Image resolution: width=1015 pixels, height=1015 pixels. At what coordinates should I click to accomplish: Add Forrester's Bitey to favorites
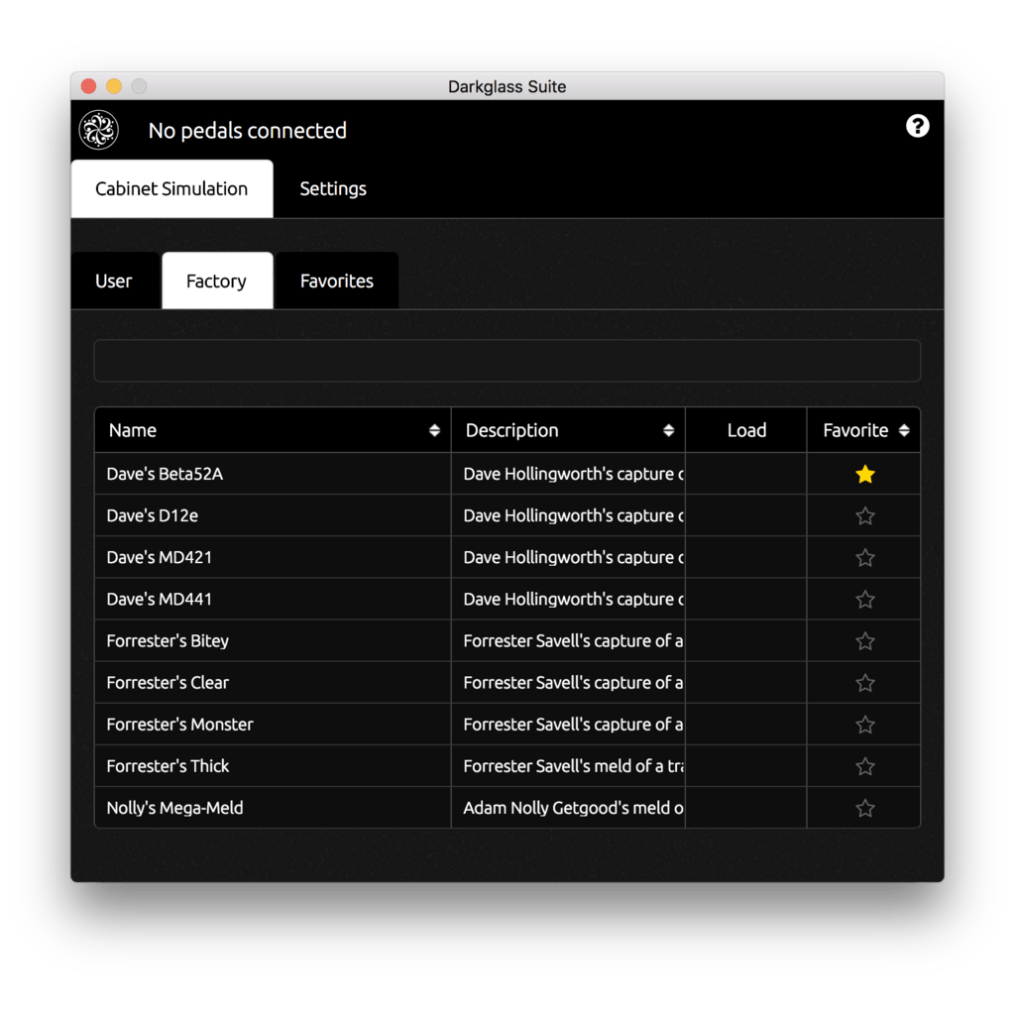point(865,641)
